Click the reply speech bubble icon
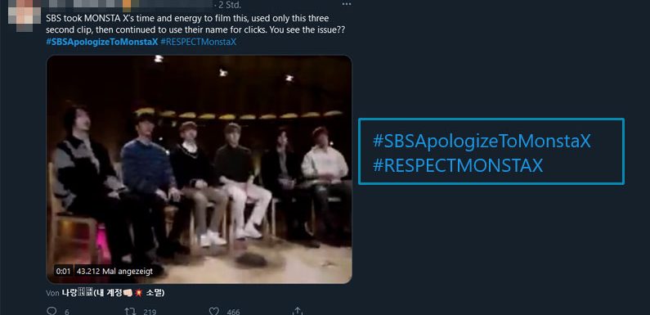The width and height of the screenshot is (650, 315). click(x=52, y=311)
